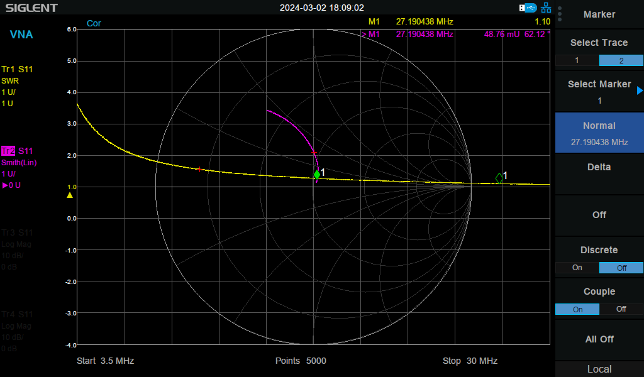Image resolution: width=644 pixels, height=377 pixels.
Task: Select trace 1 in Select Trace
Action: click(577, 60)
